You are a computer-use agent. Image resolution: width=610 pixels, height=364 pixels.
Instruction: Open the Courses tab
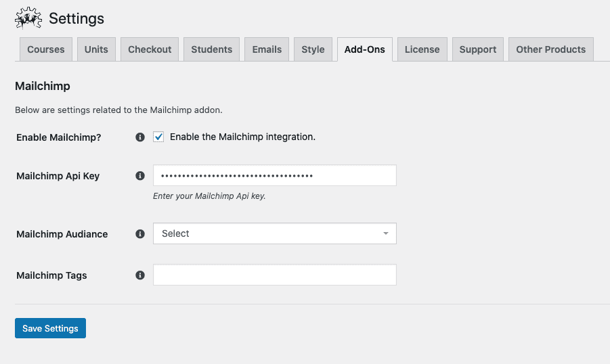(x=46, y=49)
